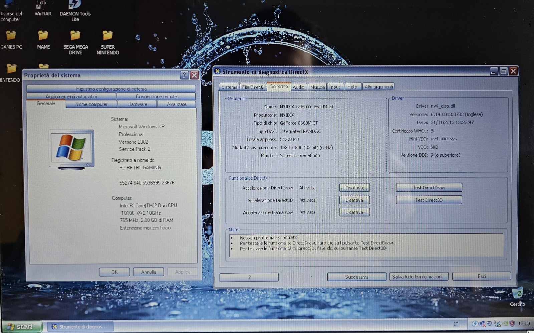534x333 pixels.
Task: Click the Applica button
Action: [x=183, y=272]
